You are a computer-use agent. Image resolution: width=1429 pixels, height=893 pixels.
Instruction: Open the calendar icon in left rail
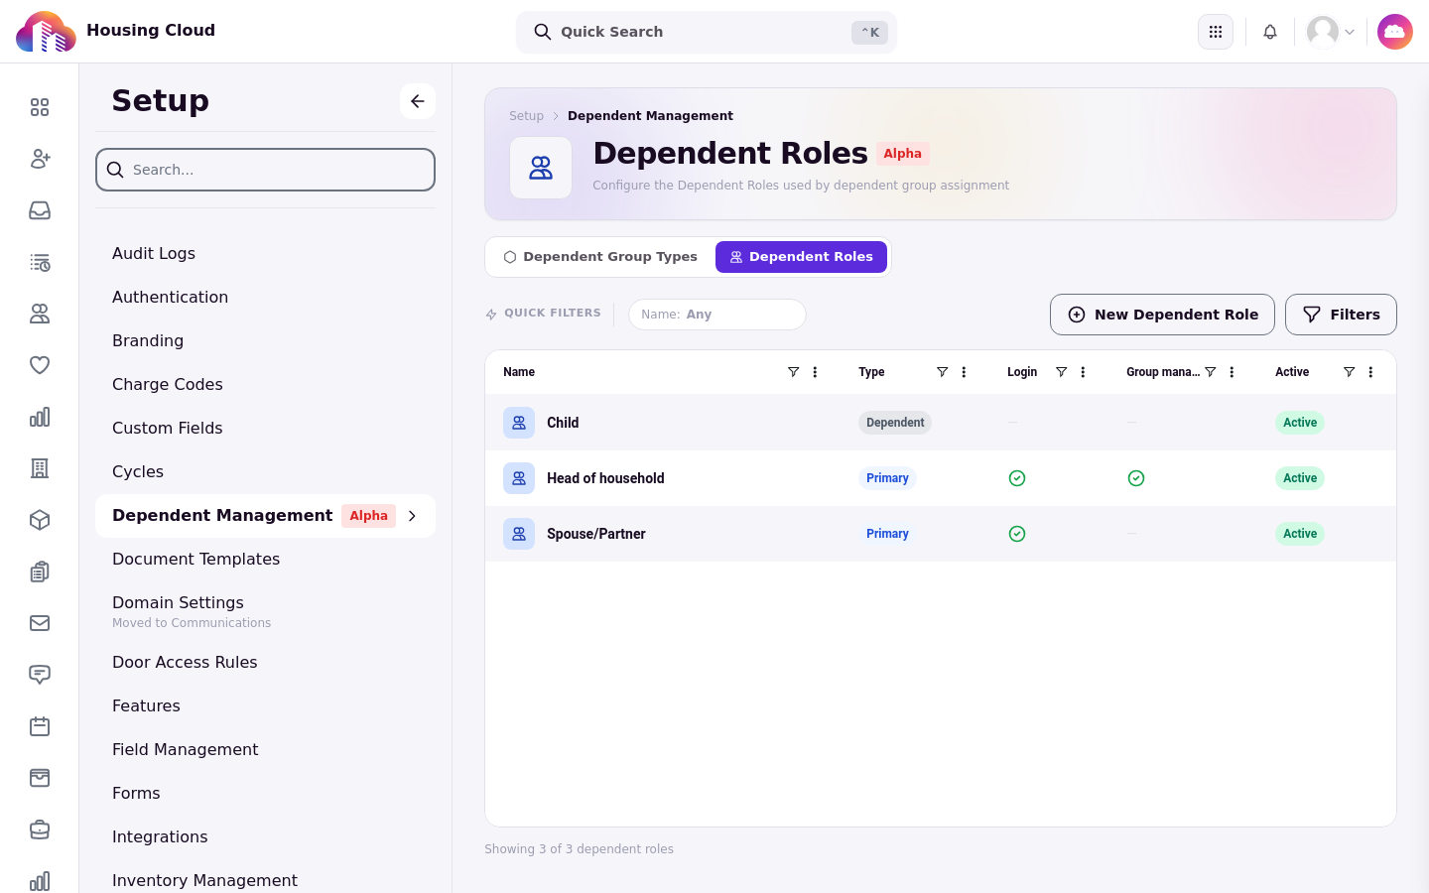40,726
